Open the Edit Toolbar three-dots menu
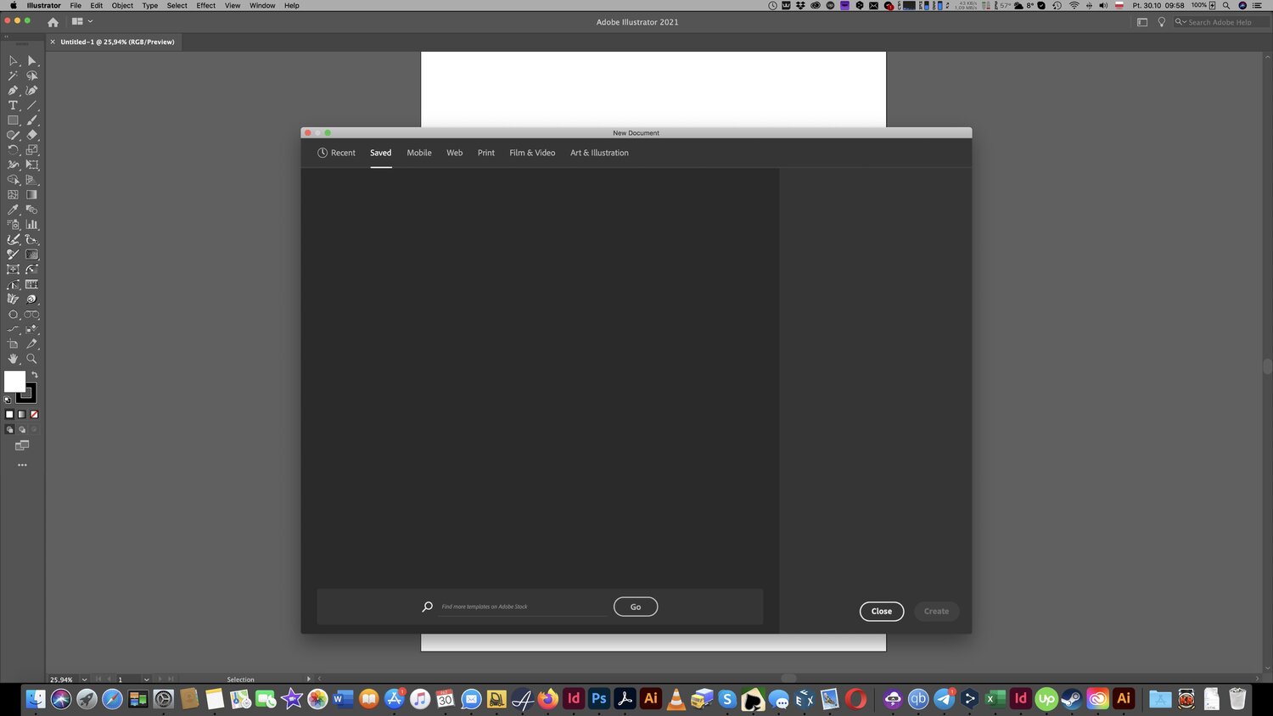The width and height of the screenshot is (1273, 716). point(22,465)
